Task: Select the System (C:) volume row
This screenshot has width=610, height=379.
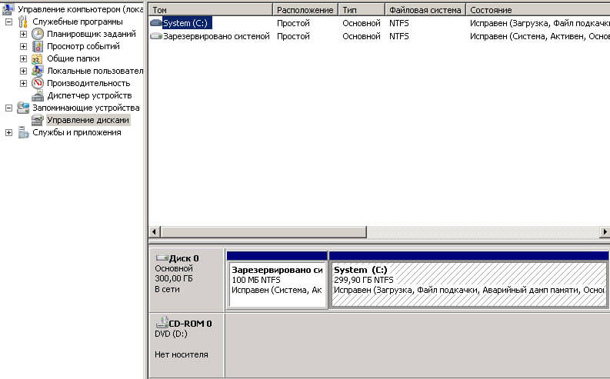Action: pyautogui.click(x=379, y=23)
